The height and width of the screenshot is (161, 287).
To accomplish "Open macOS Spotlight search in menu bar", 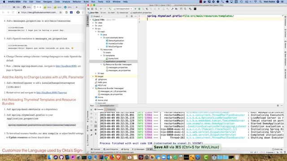I will pos(260,2).
